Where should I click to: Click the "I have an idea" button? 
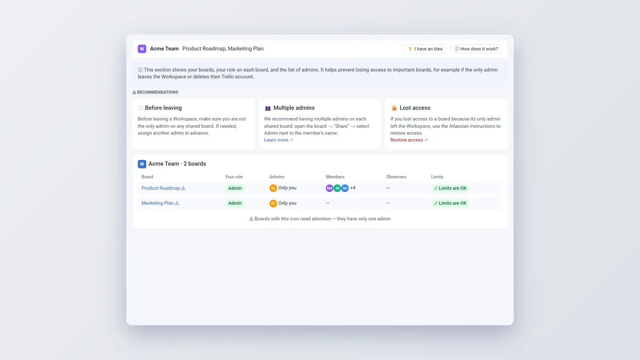pos(424,49)
